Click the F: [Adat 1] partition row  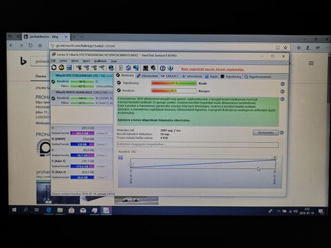pos(82,163)
